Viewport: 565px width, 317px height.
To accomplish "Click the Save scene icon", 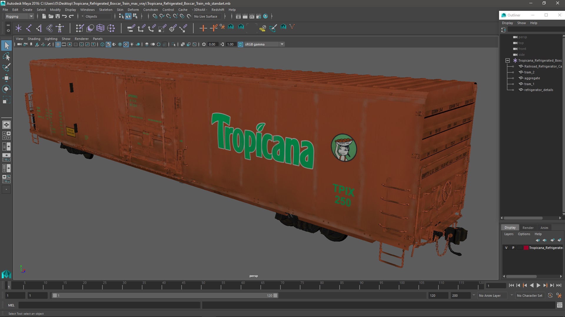I will (x=58, y=16).
